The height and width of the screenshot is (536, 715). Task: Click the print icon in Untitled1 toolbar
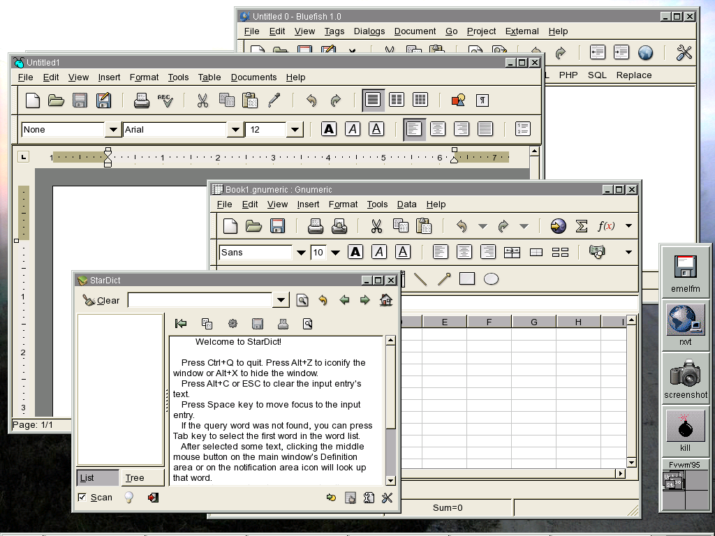(x=141, y=100)
